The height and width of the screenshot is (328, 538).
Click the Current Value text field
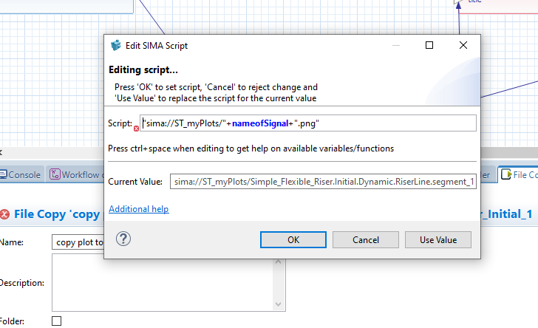tap(323, 182)
